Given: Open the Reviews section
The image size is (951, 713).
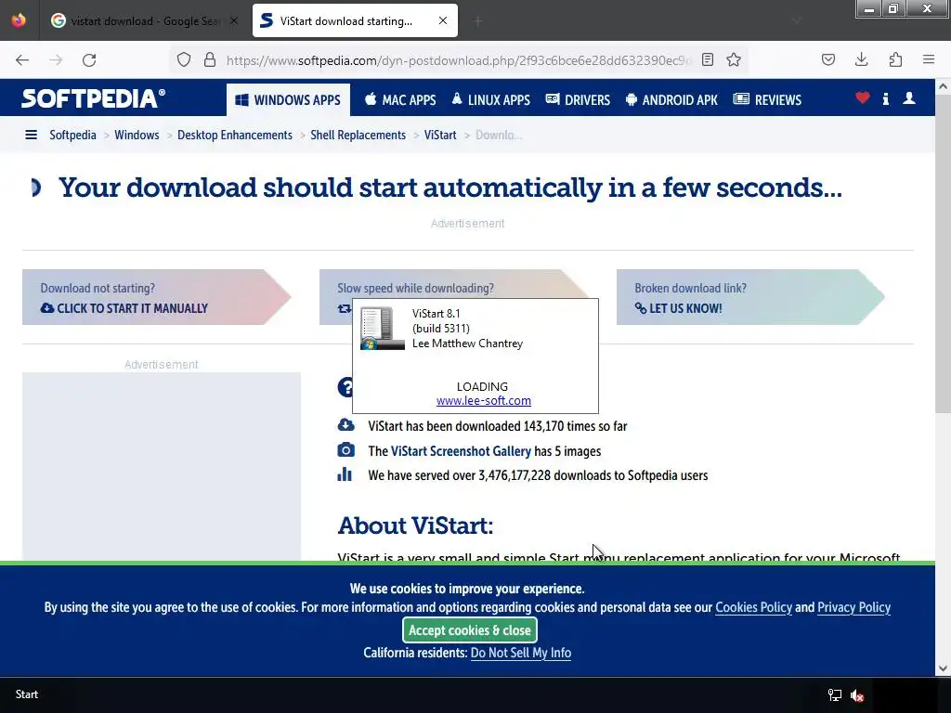Looking at the screenshot, I should pyautogui.click(x=767, y=100).
